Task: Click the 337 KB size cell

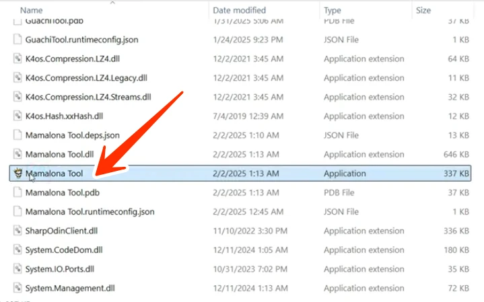Action: [456, 174]
